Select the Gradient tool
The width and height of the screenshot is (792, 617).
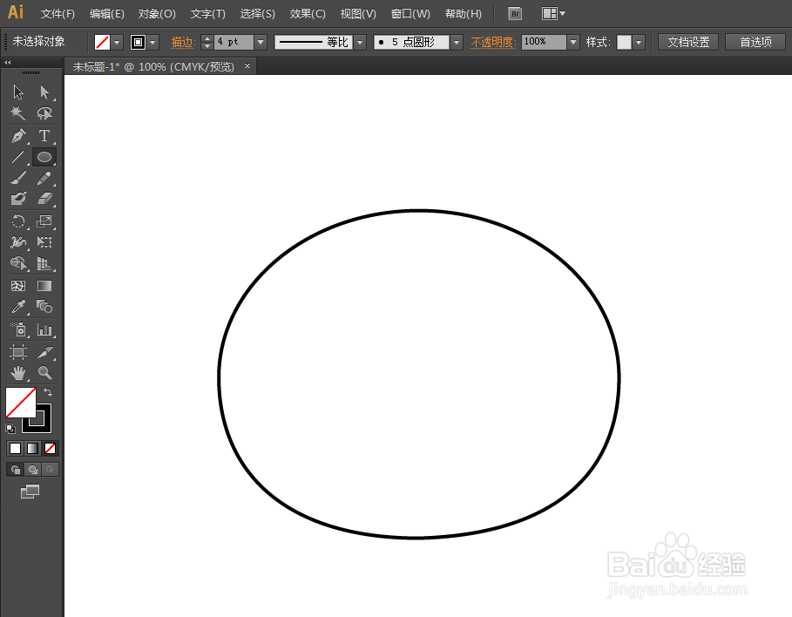pos(44,286)
